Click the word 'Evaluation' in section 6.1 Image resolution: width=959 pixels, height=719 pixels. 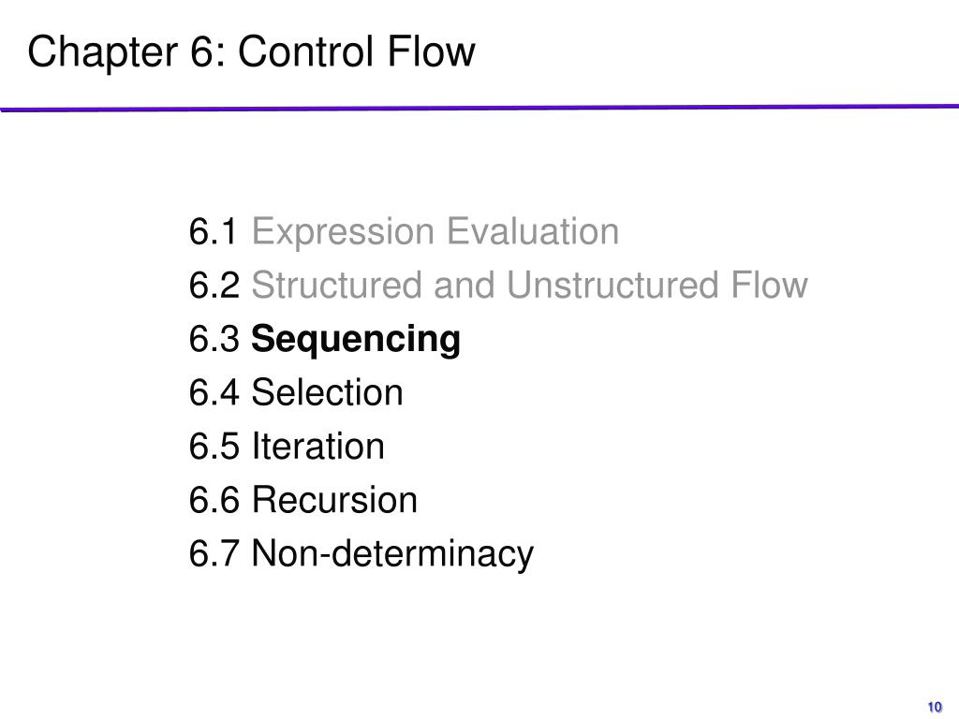tap(532, 231)
